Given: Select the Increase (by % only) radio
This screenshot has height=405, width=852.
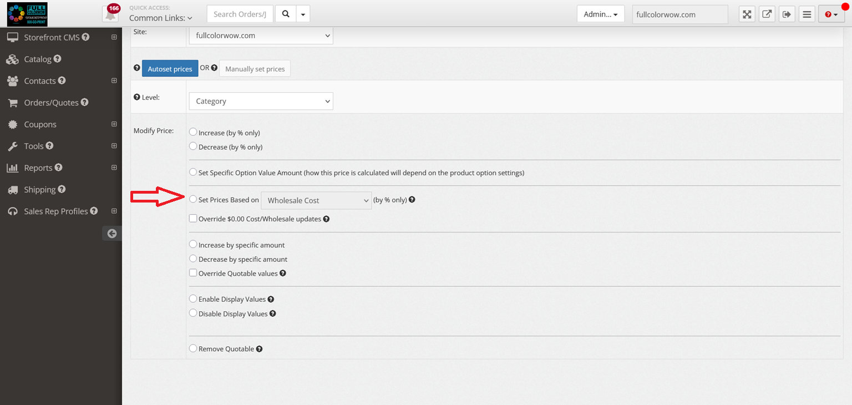Looking at the screenshot, I should (x=193, y=133).
